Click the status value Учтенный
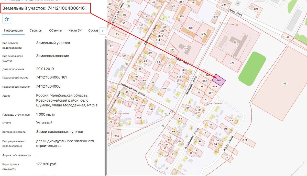 [44, 123]
